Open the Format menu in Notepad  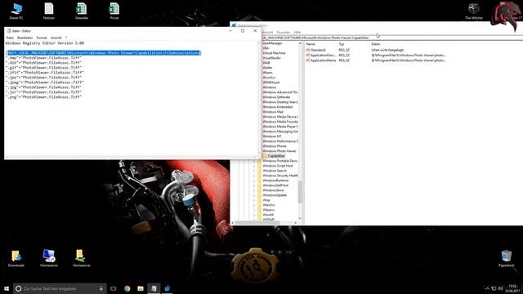tap(42, 38)
